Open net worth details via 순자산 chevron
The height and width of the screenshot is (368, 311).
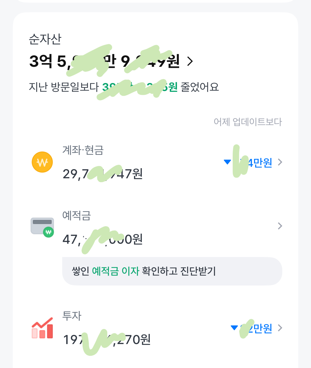point(190,61)
